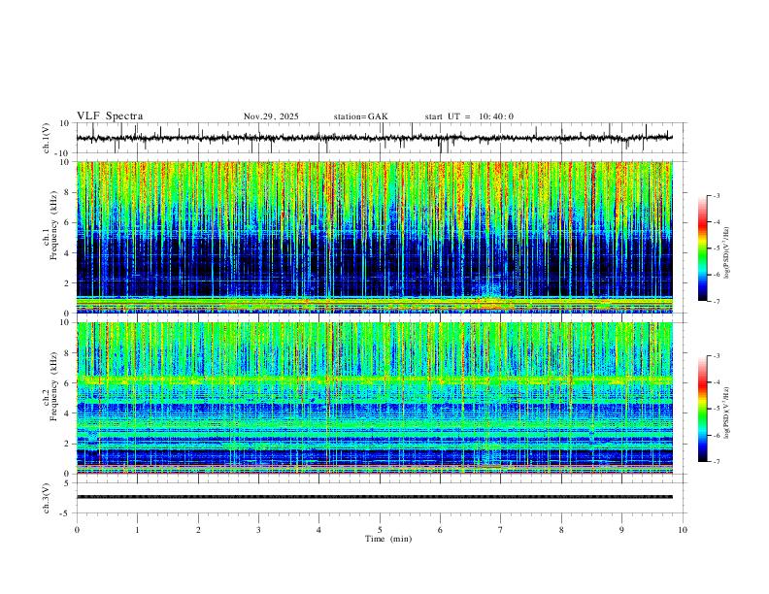Click the ch.1 voltage waveform trace

point(374,138)
